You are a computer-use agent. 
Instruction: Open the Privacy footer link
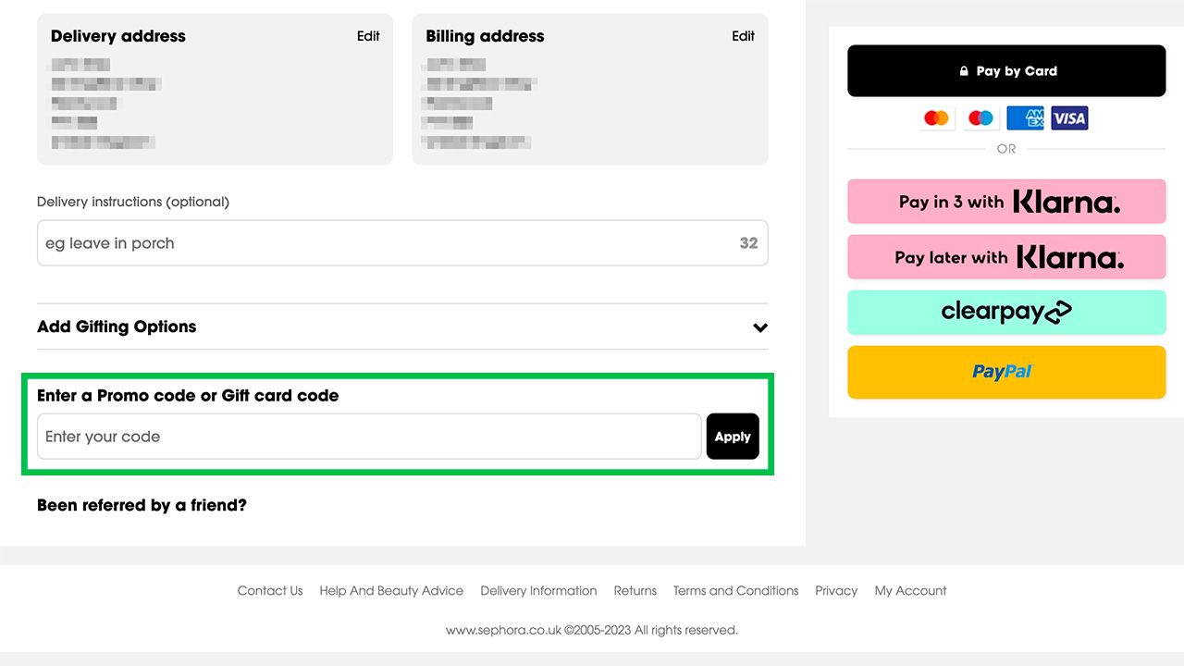tap(836, 590)
